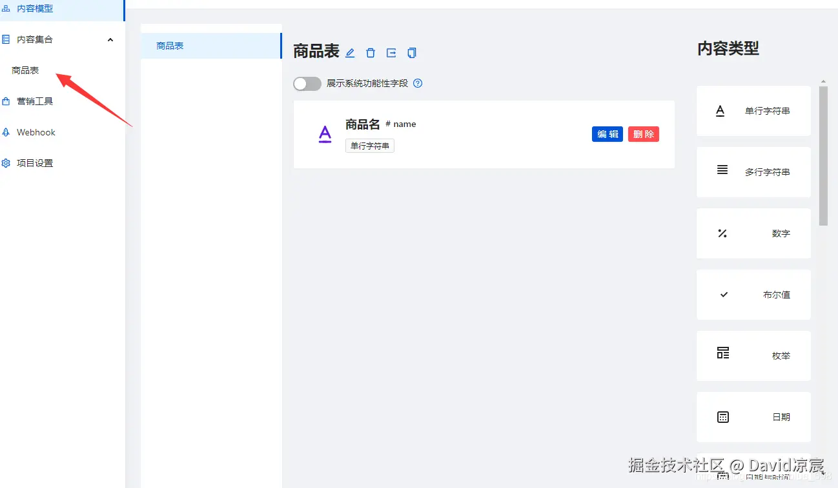Select the 单行字符串 content type card
Screen dimensions: 838x488
tap(753, 111)
